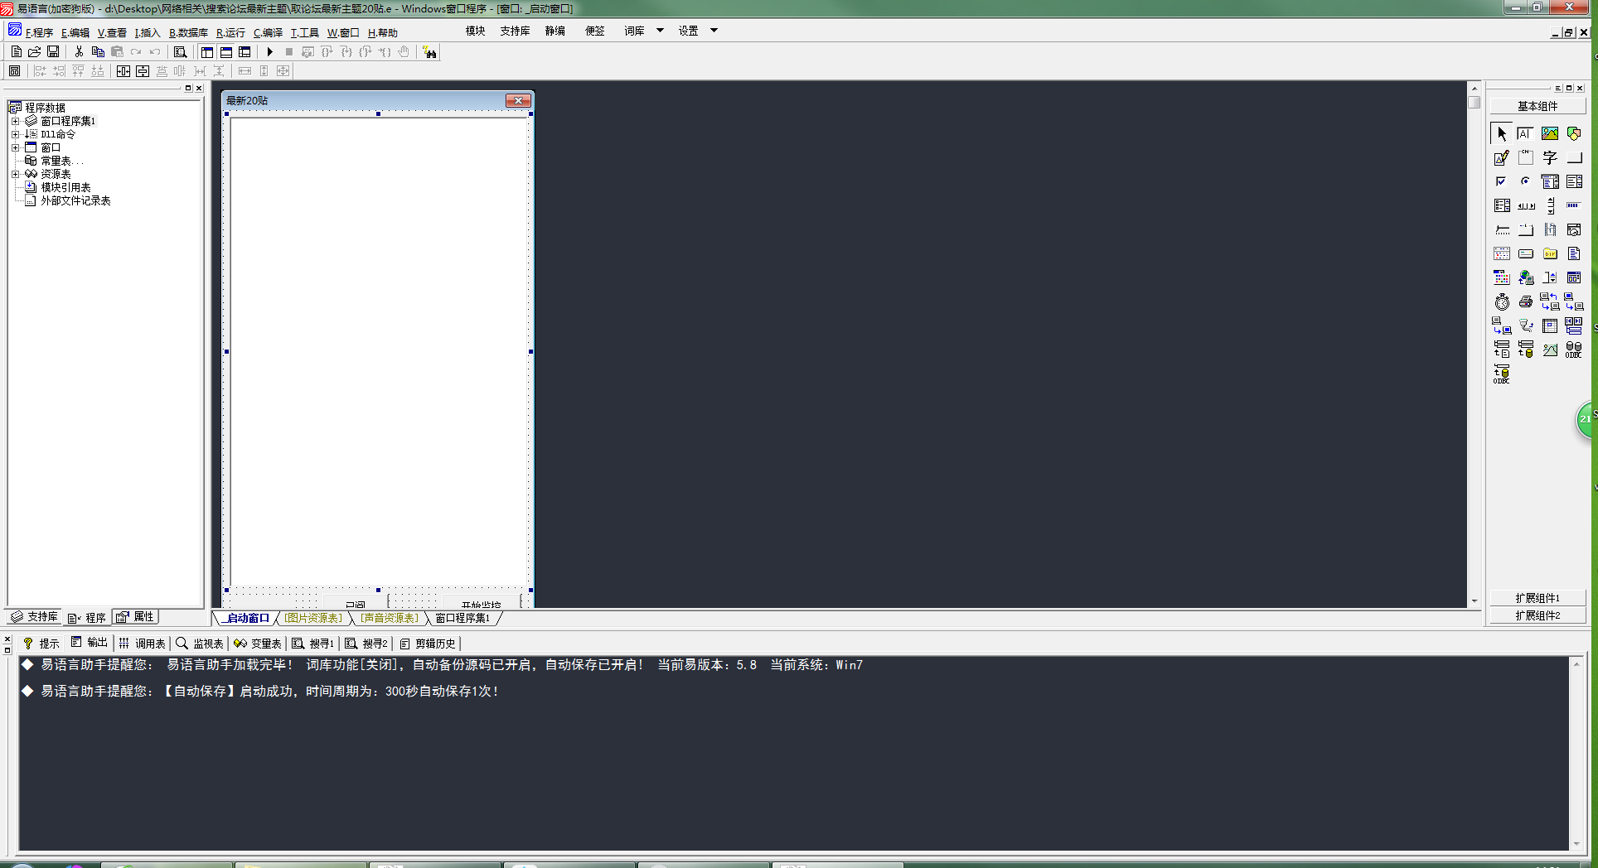This screenshot has width=1598, height=868.
Task: Switch to the 窗口程序集1 tab
Action: 462,618
